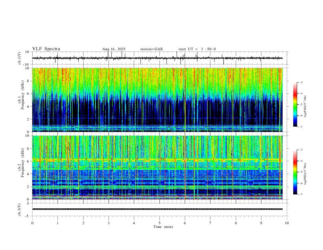The height and width of the screenshot is (250, 323).
Task: Click the time axis tick label "1"
Action: (x=58, y=223)
